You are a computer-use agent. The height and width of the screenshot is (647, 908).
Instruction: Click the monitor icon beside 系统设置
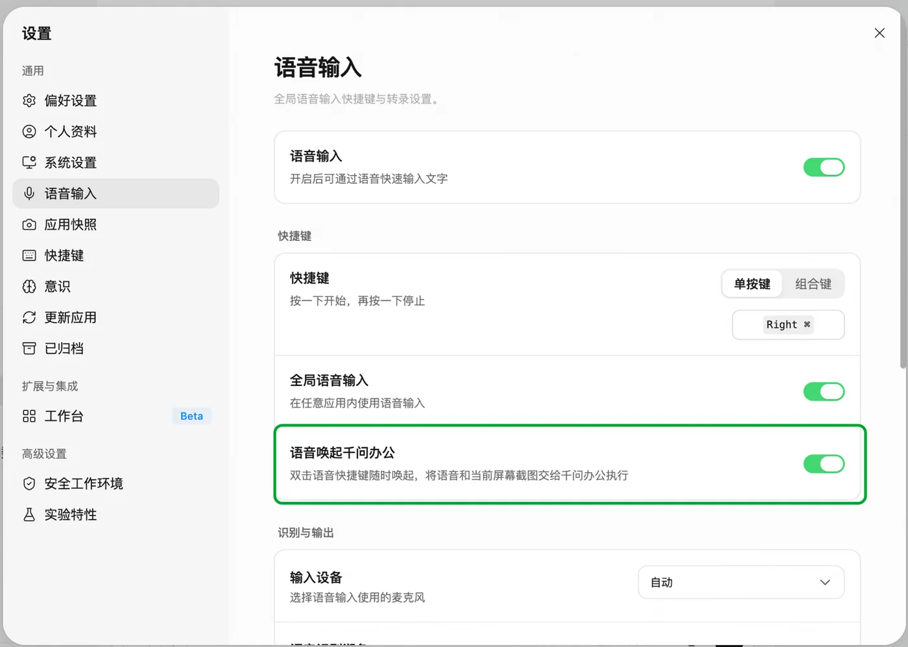[29, 163]
